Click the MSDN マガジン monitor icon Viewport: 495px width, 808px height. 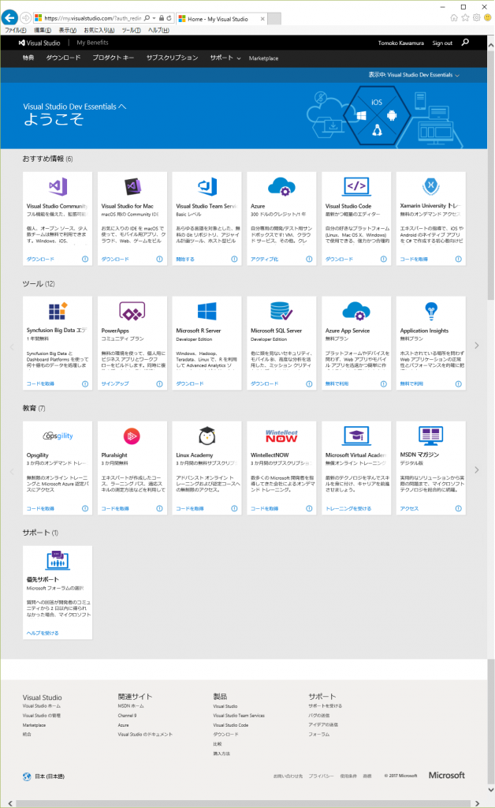pyautogui.click(x=430, y=436)
